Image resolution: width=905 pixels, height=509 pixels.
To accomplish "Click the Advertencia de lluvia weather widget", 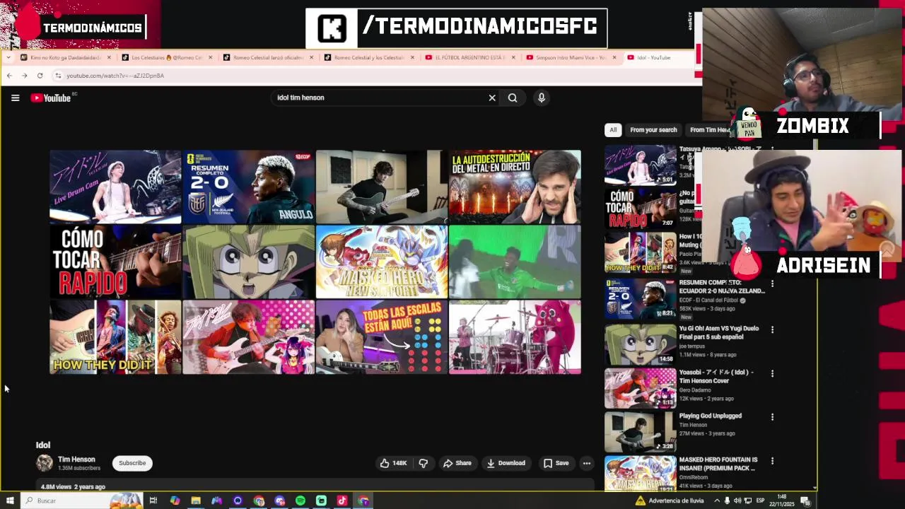I will tap(669, 501).
